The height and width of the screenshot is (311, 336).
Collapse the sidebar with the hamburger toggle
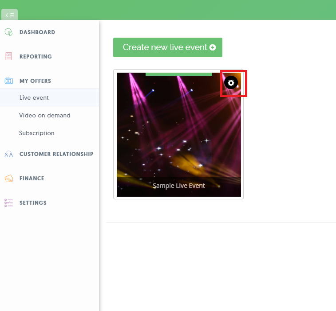click(x=10, y=15)
